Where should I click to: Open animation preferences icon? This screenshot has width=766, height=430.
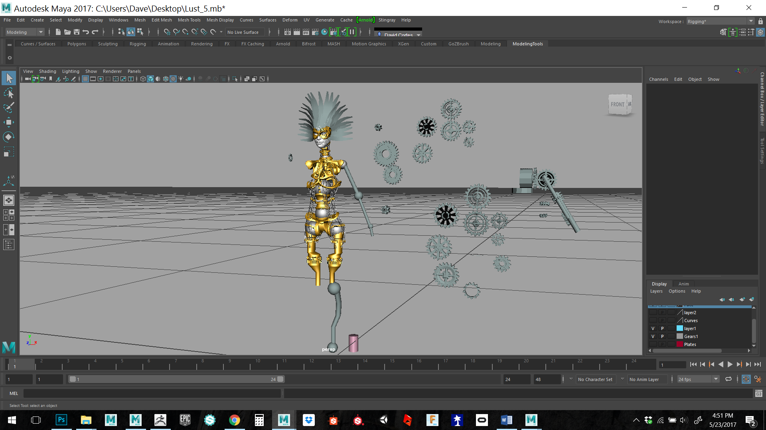[x=758, y=379]
